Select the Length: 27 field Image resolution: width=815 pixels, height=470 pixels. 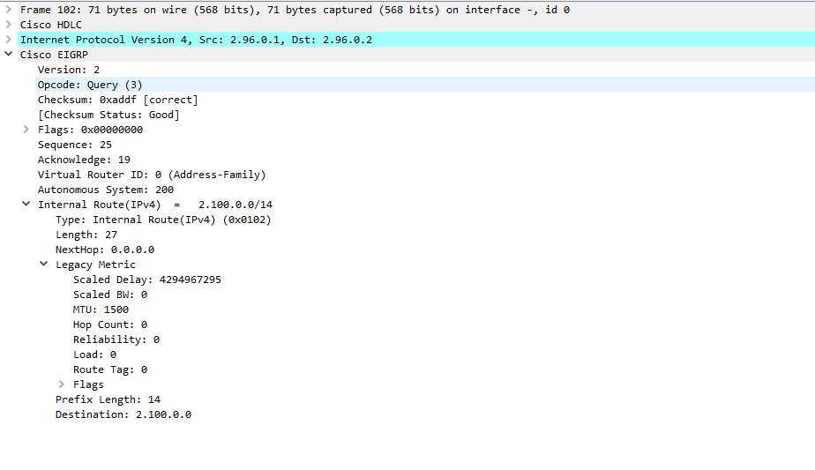coord(86,235)
